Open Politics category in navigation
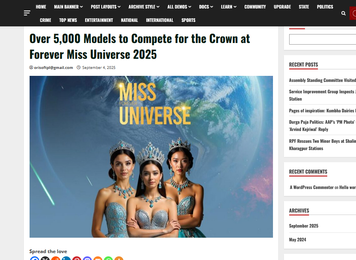This screenshot has height=260, width=356. [325, 7]
